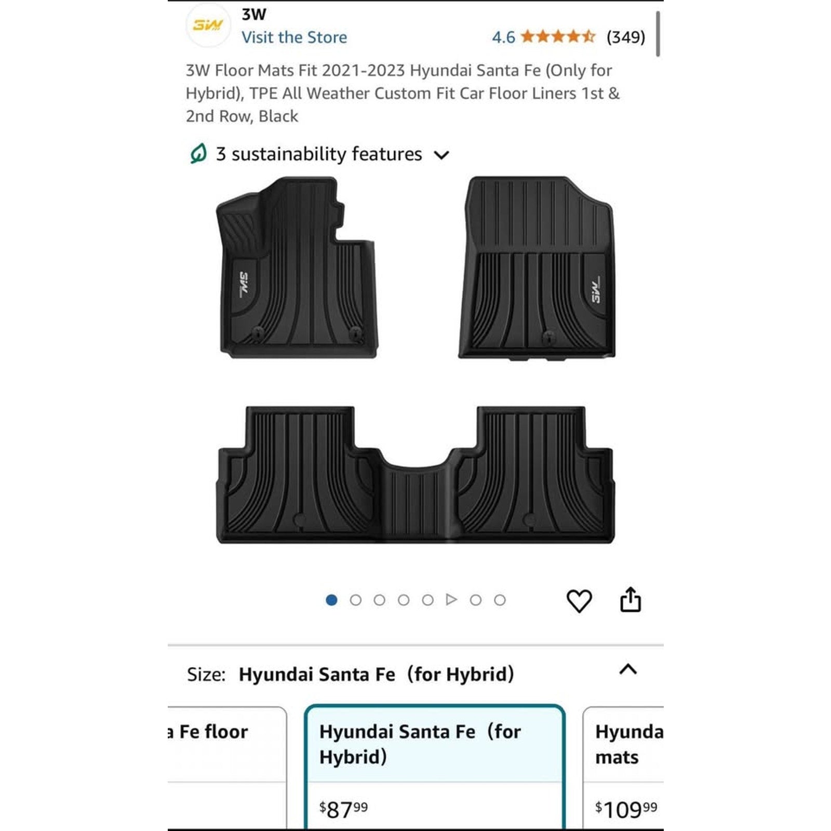Tap the 3W store logo icon

208,25
